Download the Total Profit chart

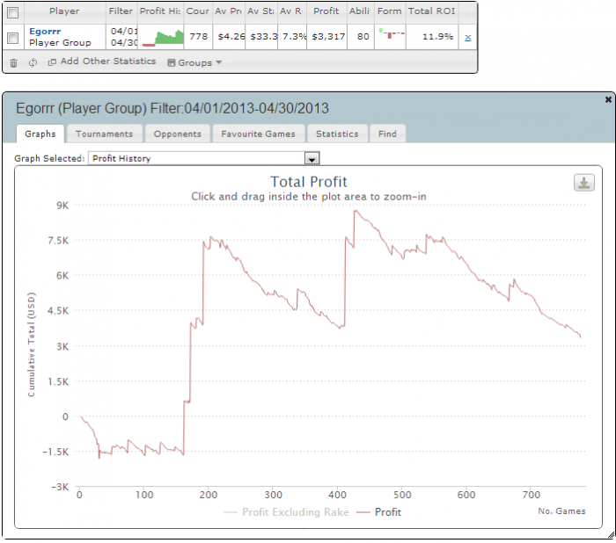click(x=583, y=183)
